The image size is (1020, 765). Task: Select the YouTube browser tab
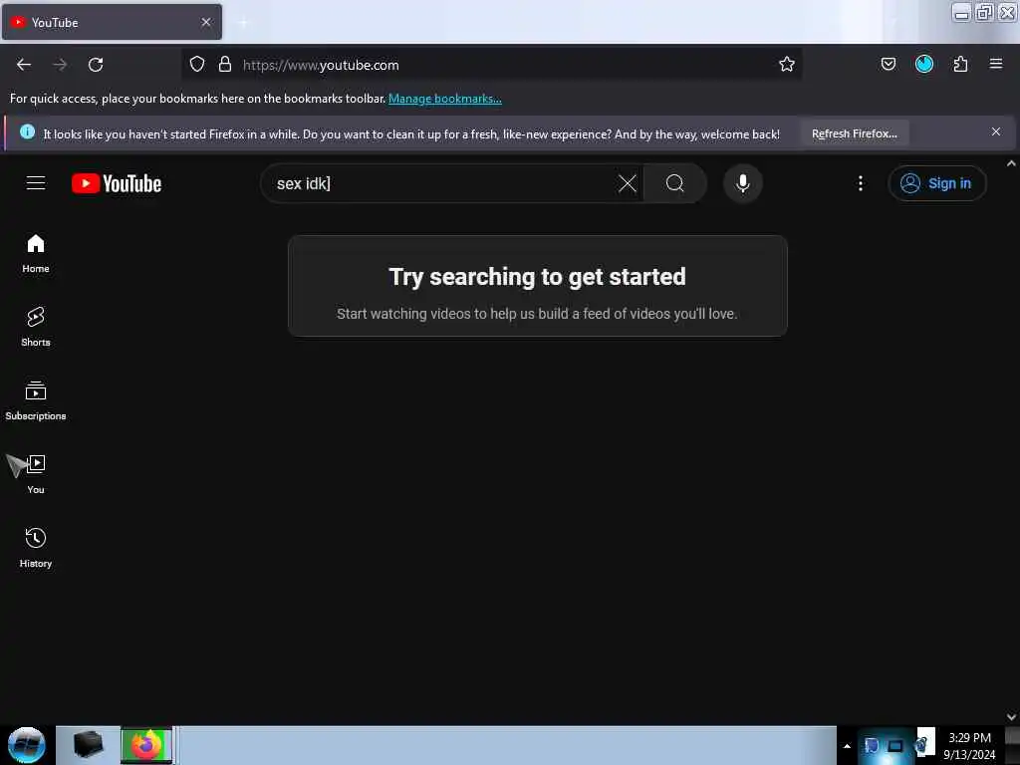pos(112,22)
